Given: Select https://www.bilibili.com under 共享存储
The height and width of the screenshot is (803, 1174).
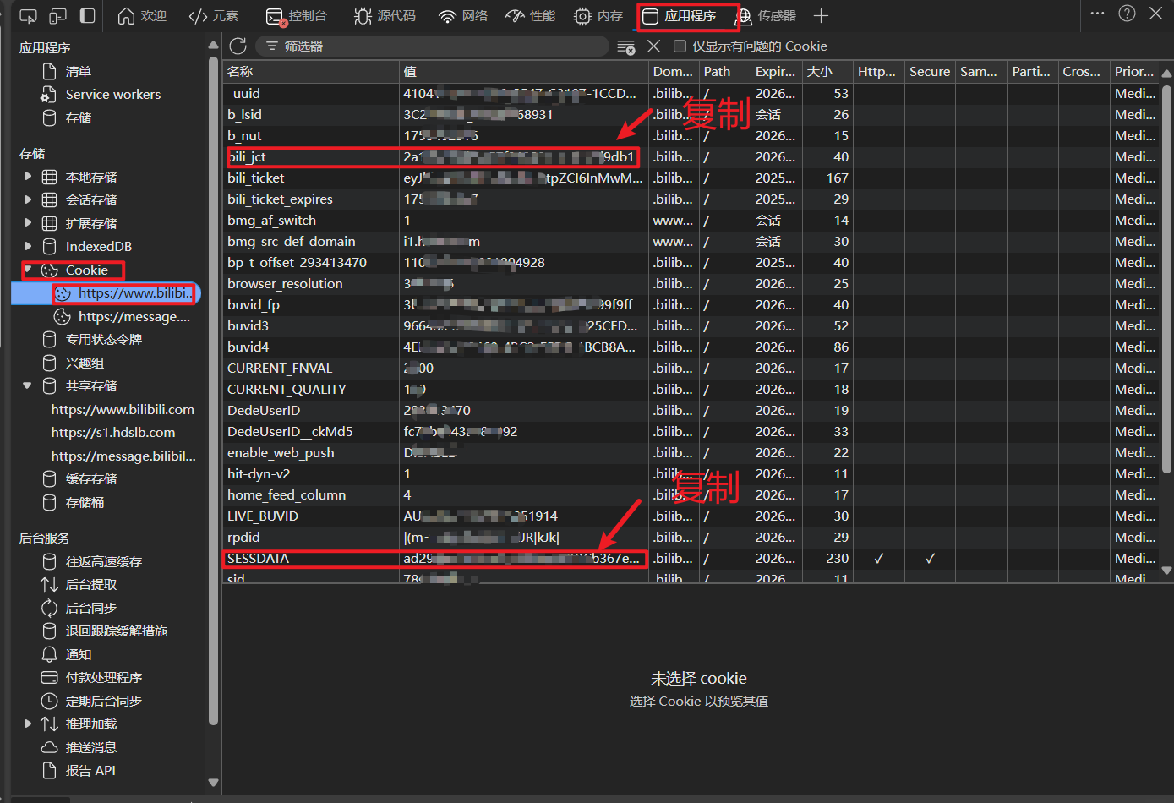Looking at the screenshot, I should [123, 409].
